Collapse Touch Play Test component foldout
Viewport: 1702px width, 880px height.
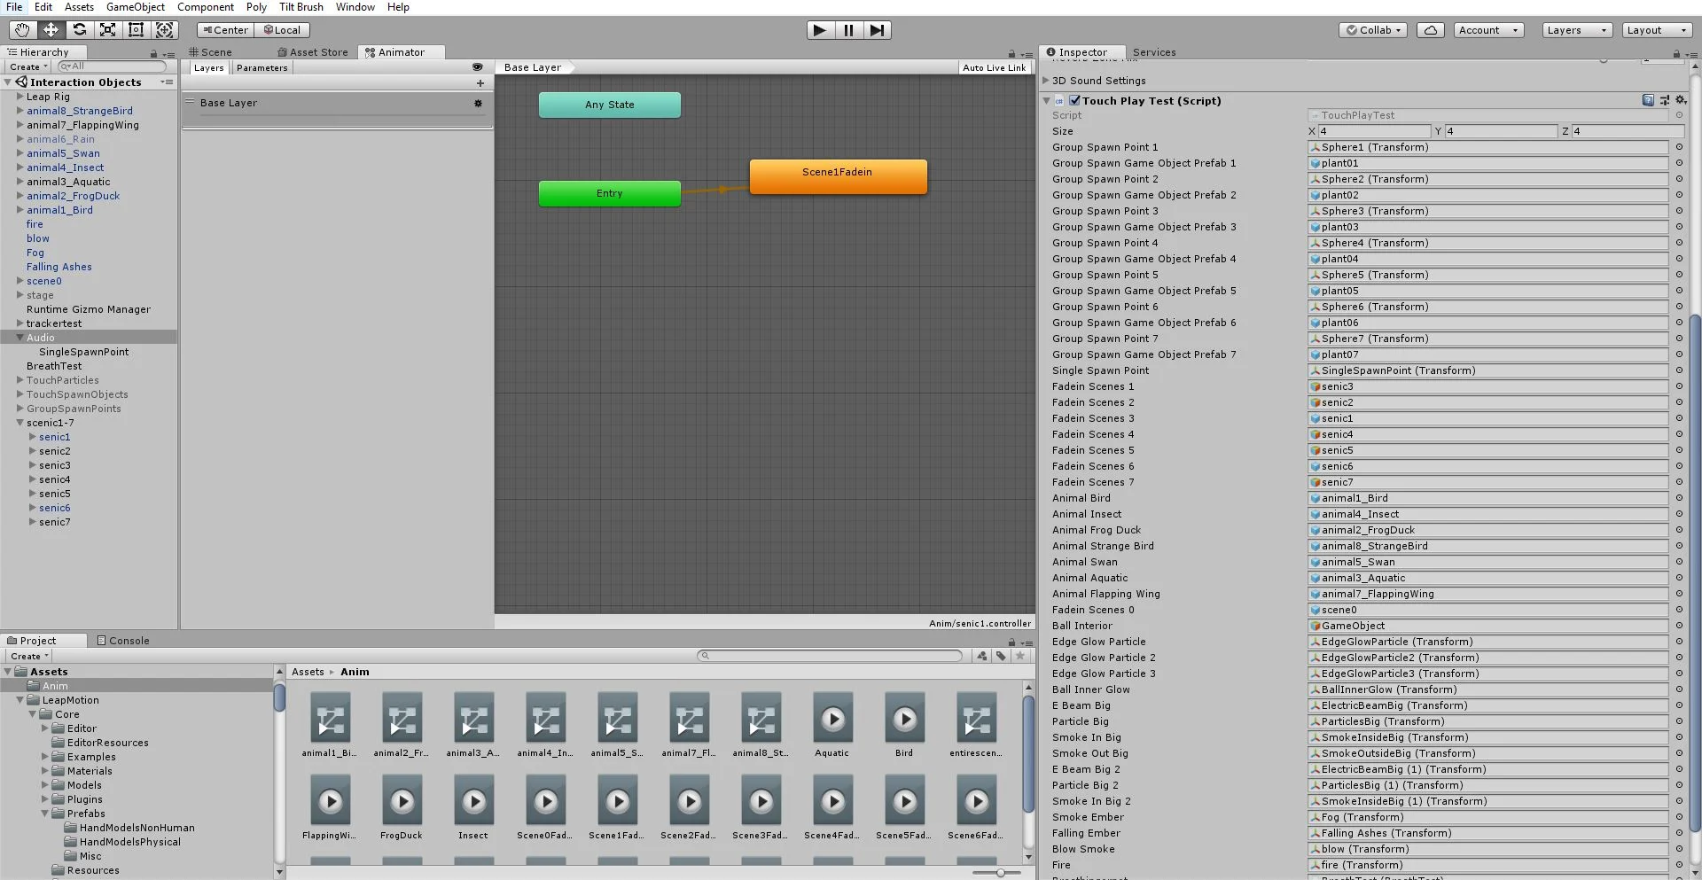tap(1047, 101)
